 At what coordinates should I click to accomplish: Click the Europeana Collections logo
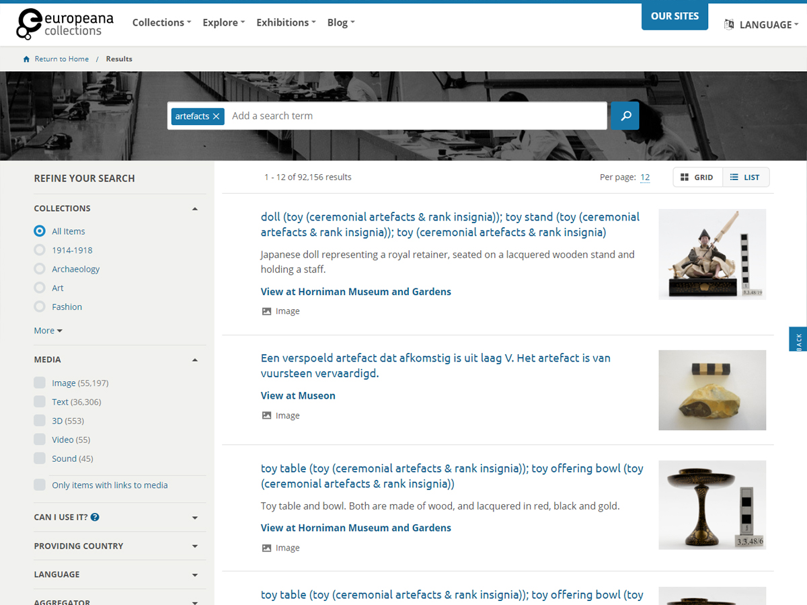[x=65, y=24]
